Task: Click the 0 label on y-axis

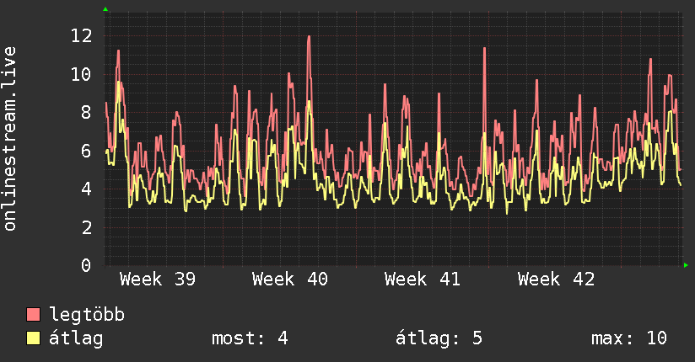Action: [x=86, y=265]
